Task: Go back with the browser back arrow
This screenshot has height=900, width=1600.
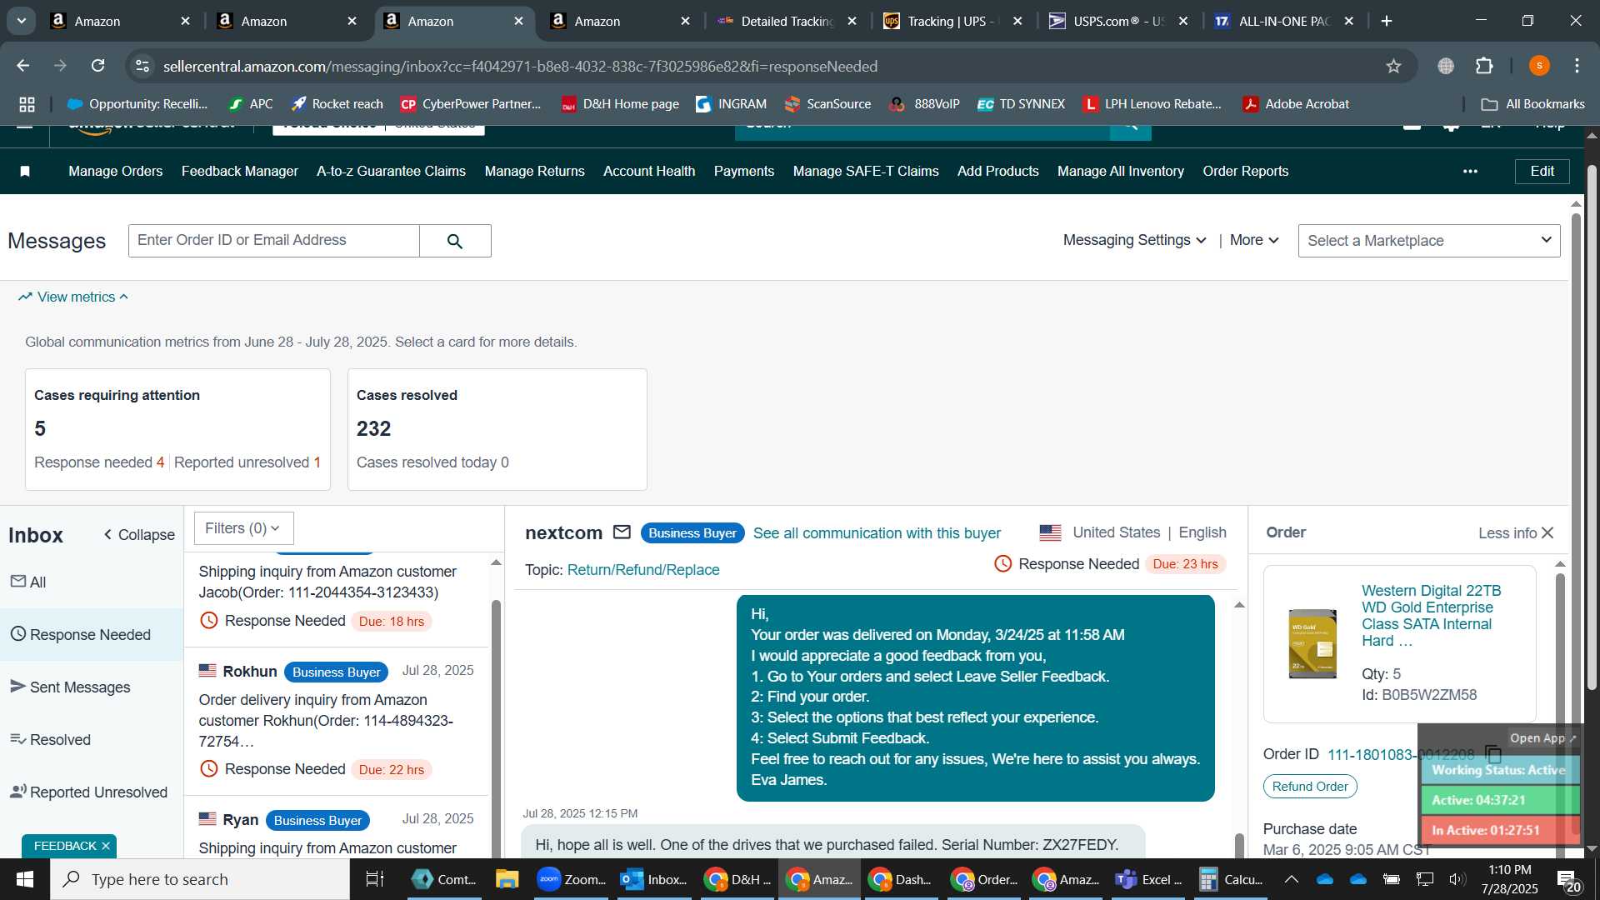Action: tap(23, 66)
